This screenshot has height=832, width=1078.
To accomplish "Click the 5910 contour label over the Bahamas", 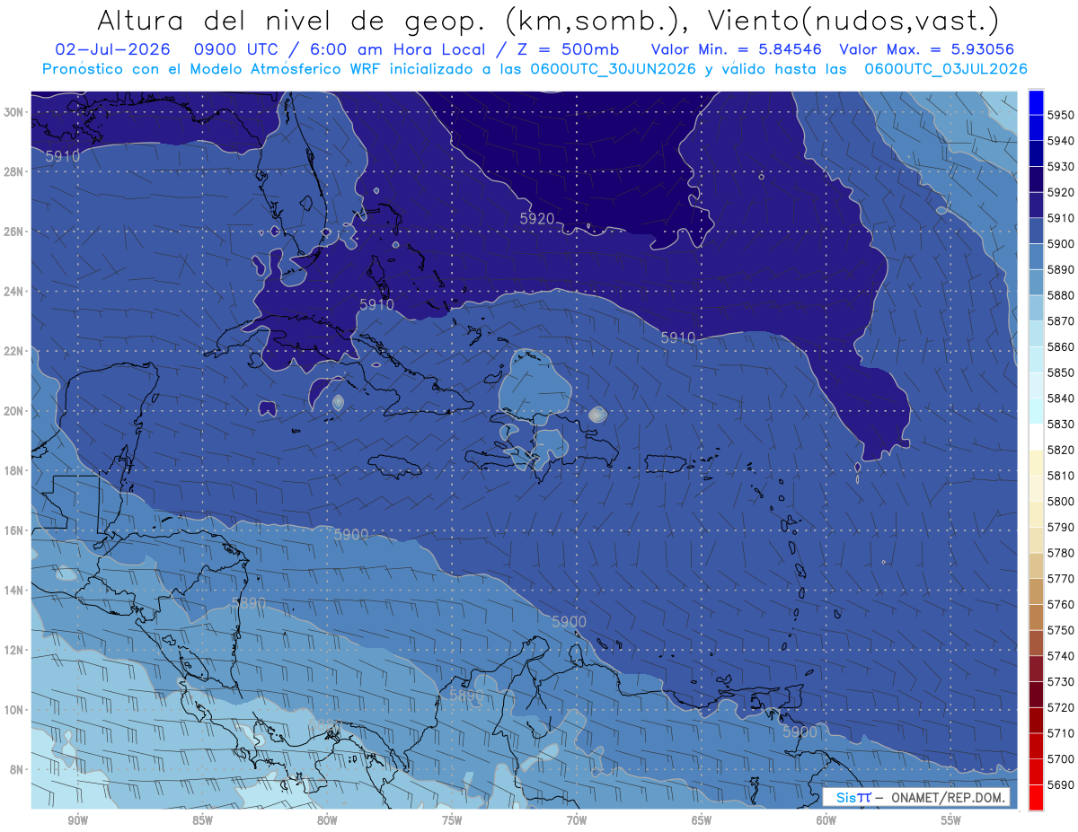I will (x=376, y=304).
